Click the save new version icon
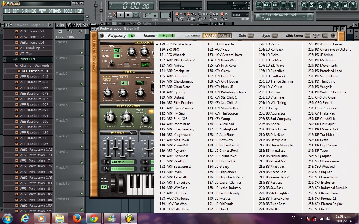The height and width of the screenshot is (224, 359). 312,5
